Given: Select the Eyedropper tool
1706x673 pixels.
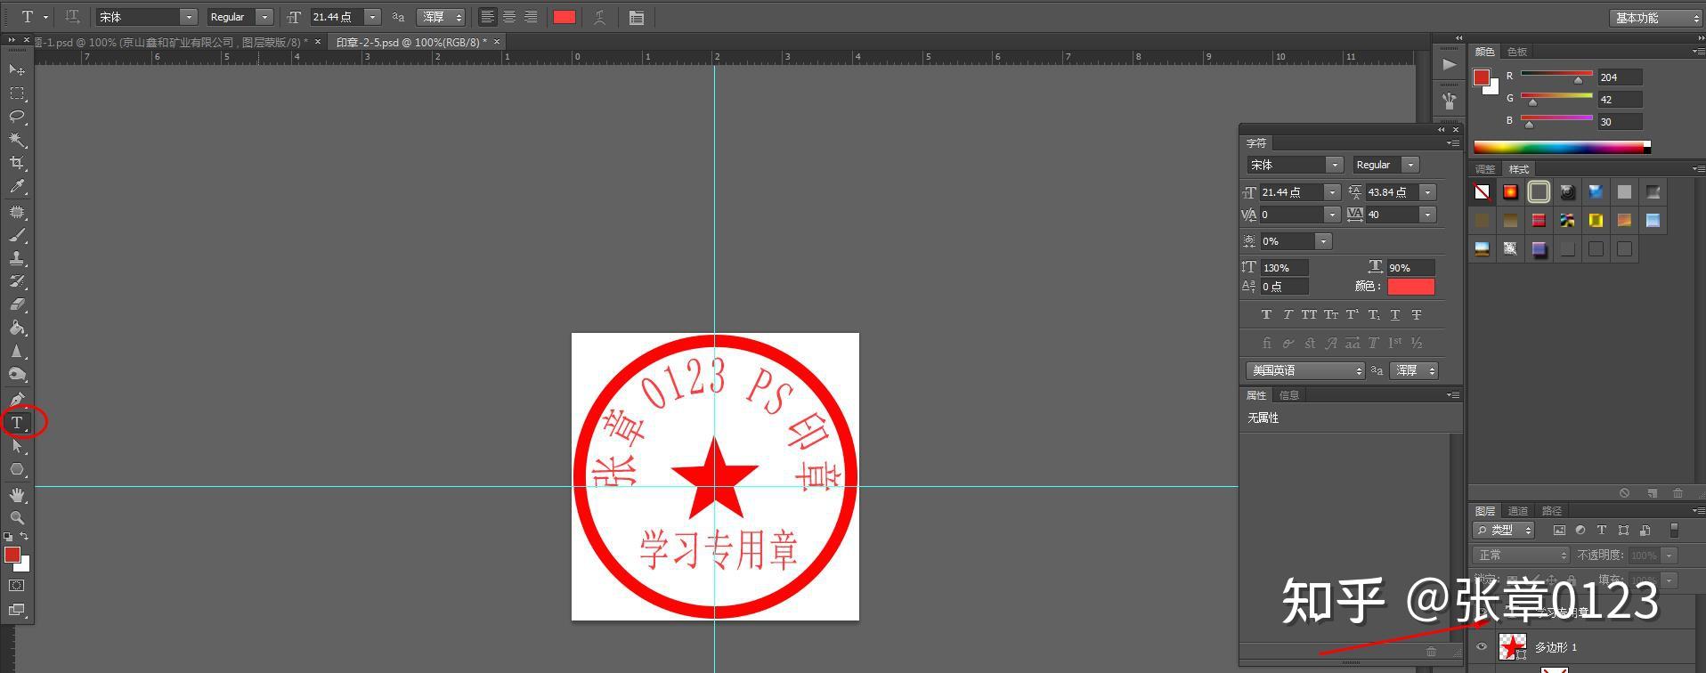Looking at the screenshot, I should click(17, 187).
